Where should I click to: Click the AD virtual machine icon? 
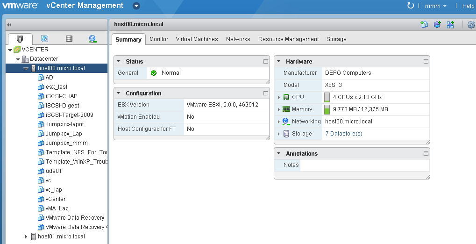(x=41, y=78)
